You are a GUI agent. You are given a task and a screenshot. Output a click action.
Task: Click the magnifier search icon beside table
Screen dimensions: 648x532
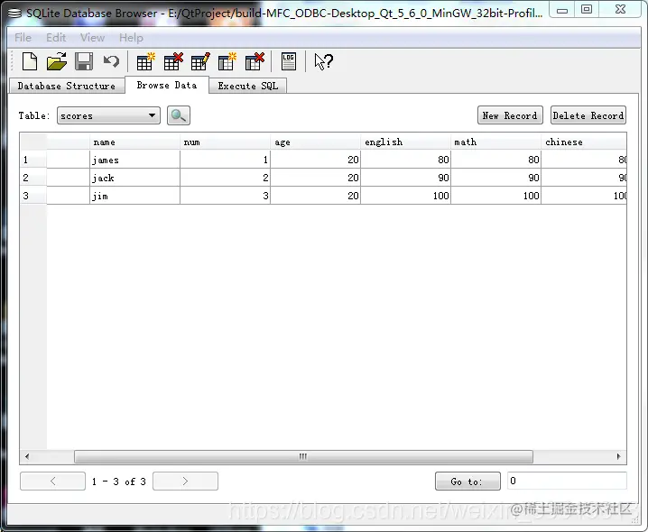tap(179, 115)
